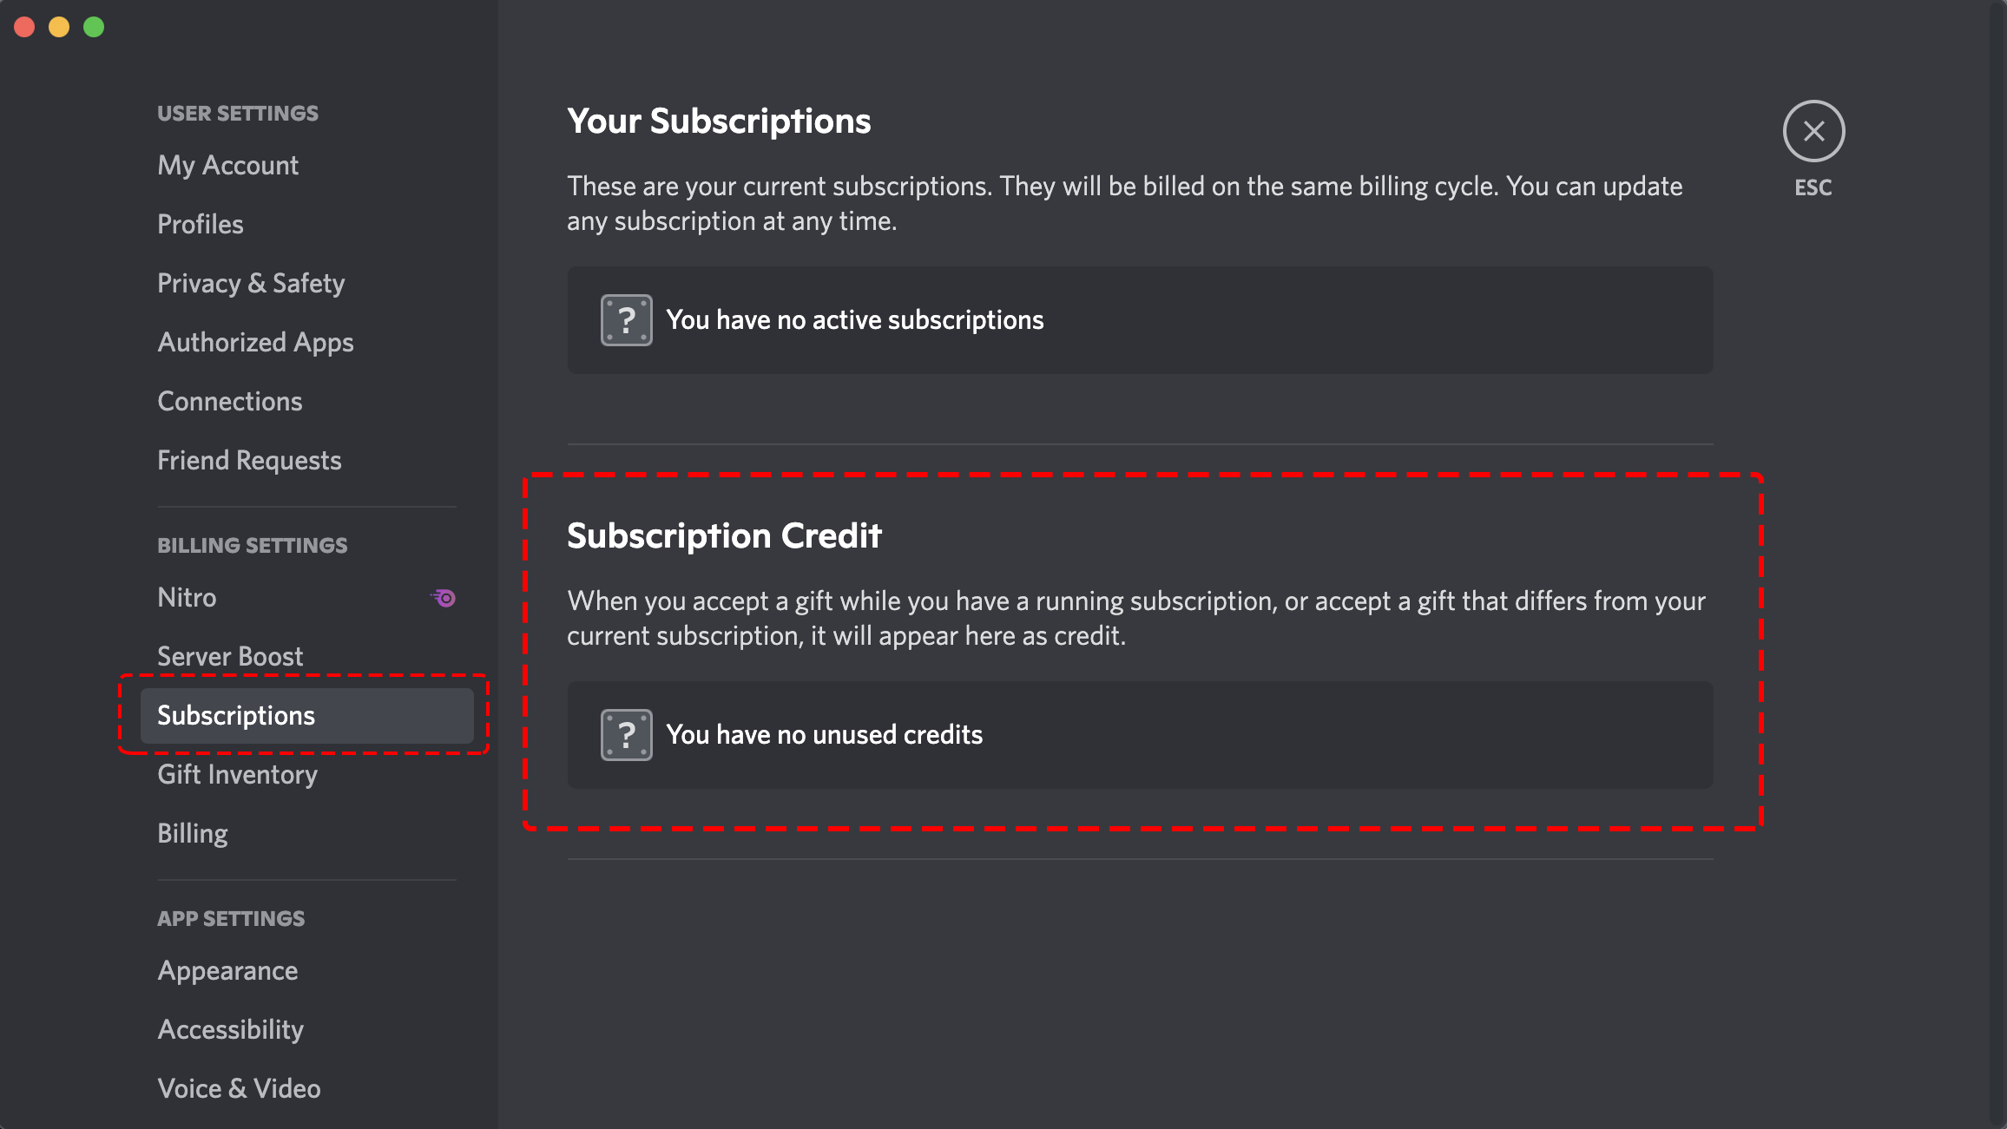The image size is (2007, 1129).
Task: Open the Voice & Video settings
Action: pyautogui.click(x=239, y=1088)
